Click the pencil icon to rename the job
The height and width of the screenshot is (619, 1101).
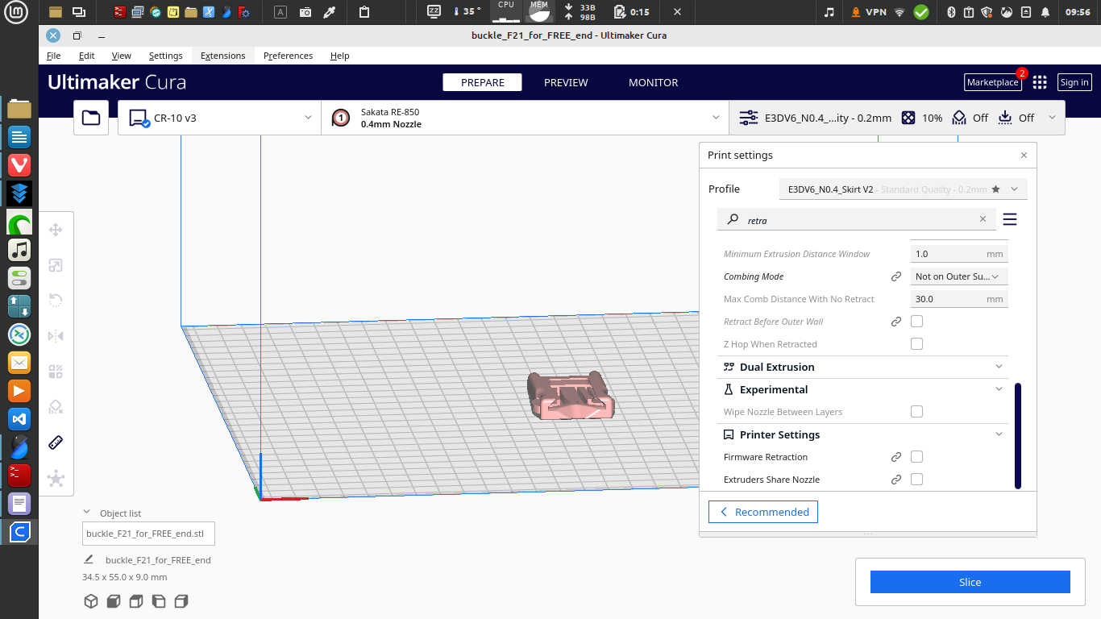tap(89, 559)
